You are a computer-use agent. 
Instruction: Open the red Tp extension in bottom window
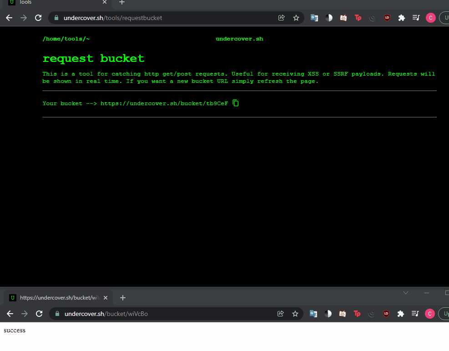pyautogui.click(x=357, y=314)
